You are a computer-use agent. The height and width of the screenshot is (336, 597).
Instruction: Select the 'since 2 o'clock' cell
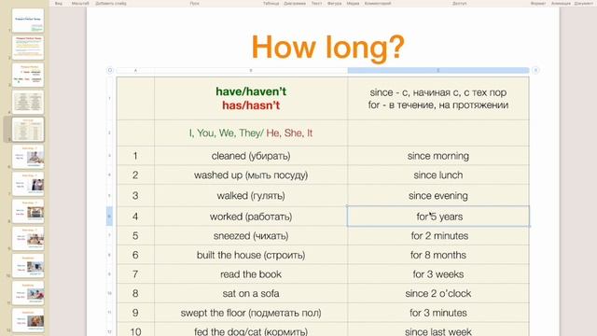tap(438, 293)
